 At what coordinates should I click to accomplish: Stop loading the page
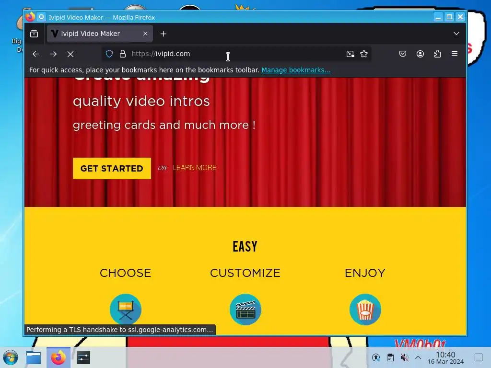point(70,54)
